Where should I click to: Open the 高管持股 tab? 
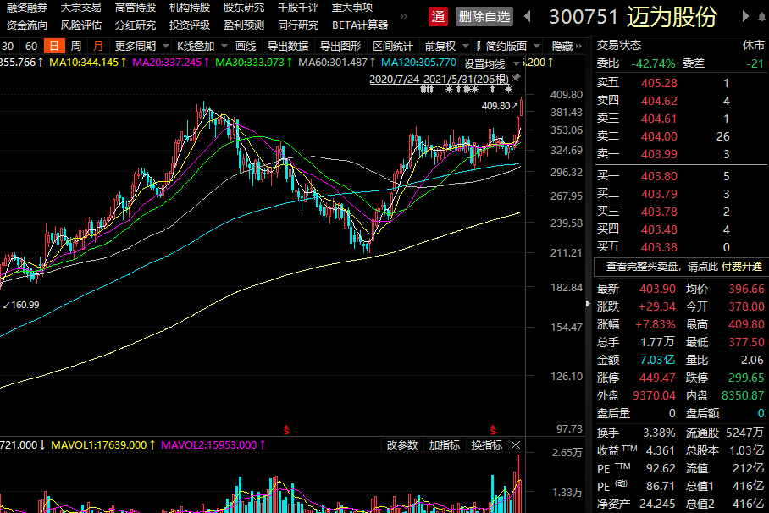(136, 8)
